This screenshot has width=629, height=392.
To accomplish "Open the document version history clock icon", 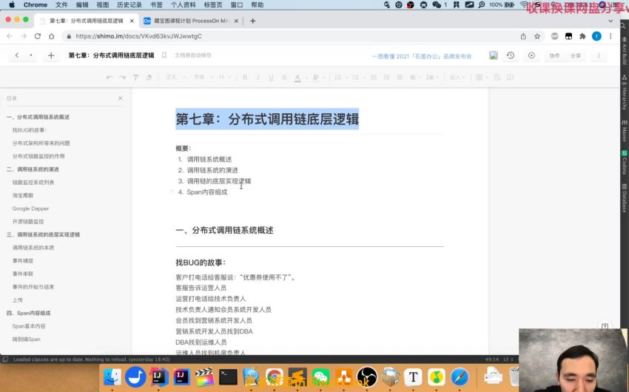I will (x=511, y=55).
